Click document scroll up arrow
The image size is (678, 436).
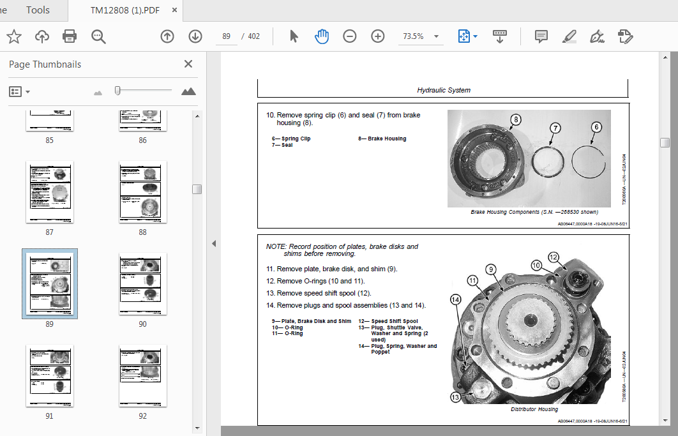(665, 57)
